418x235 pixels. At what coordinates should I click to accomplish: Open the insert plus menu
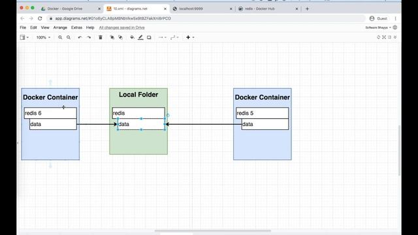[190, 38]
